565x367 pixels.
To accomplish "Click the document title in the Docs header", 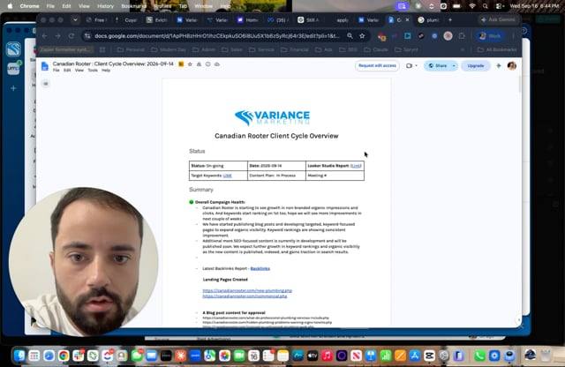I will 113,64.
